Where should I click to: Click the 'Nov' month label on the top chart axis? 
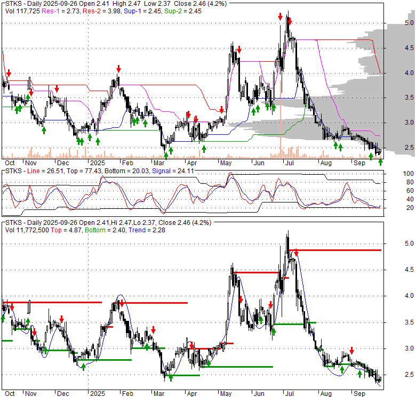coord(31,163)
